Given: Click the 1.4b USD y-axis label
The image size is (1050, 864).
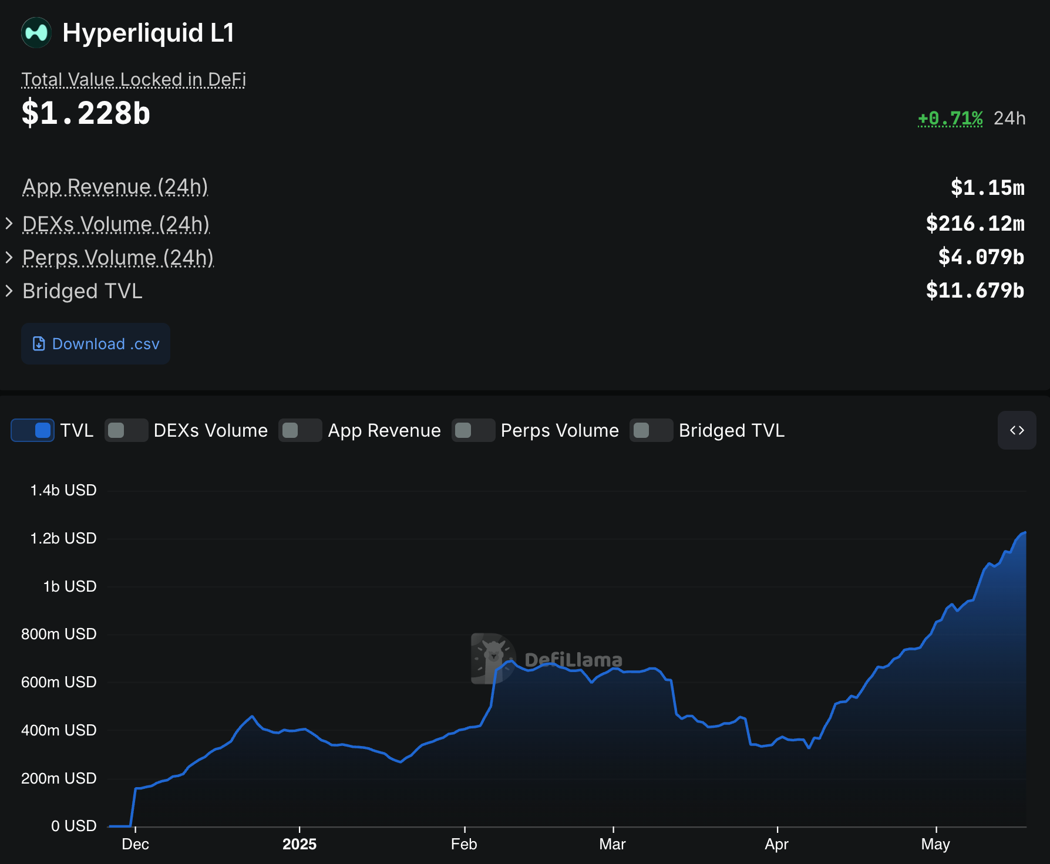Looking at the screenshot, I should [x=63, y=490].
